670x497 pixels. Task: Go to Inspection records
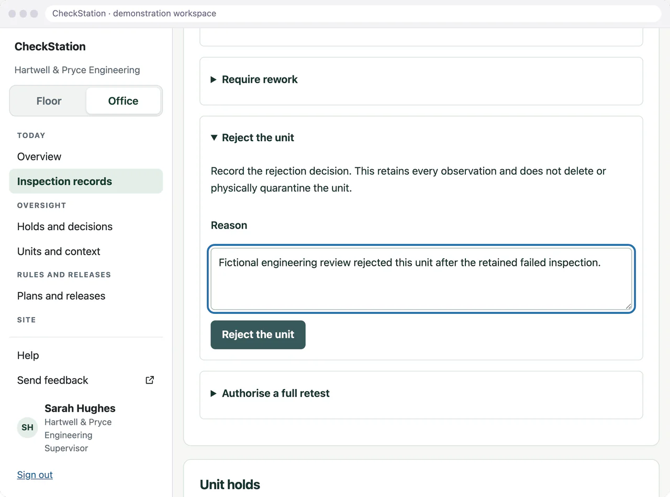click(86, 182)
